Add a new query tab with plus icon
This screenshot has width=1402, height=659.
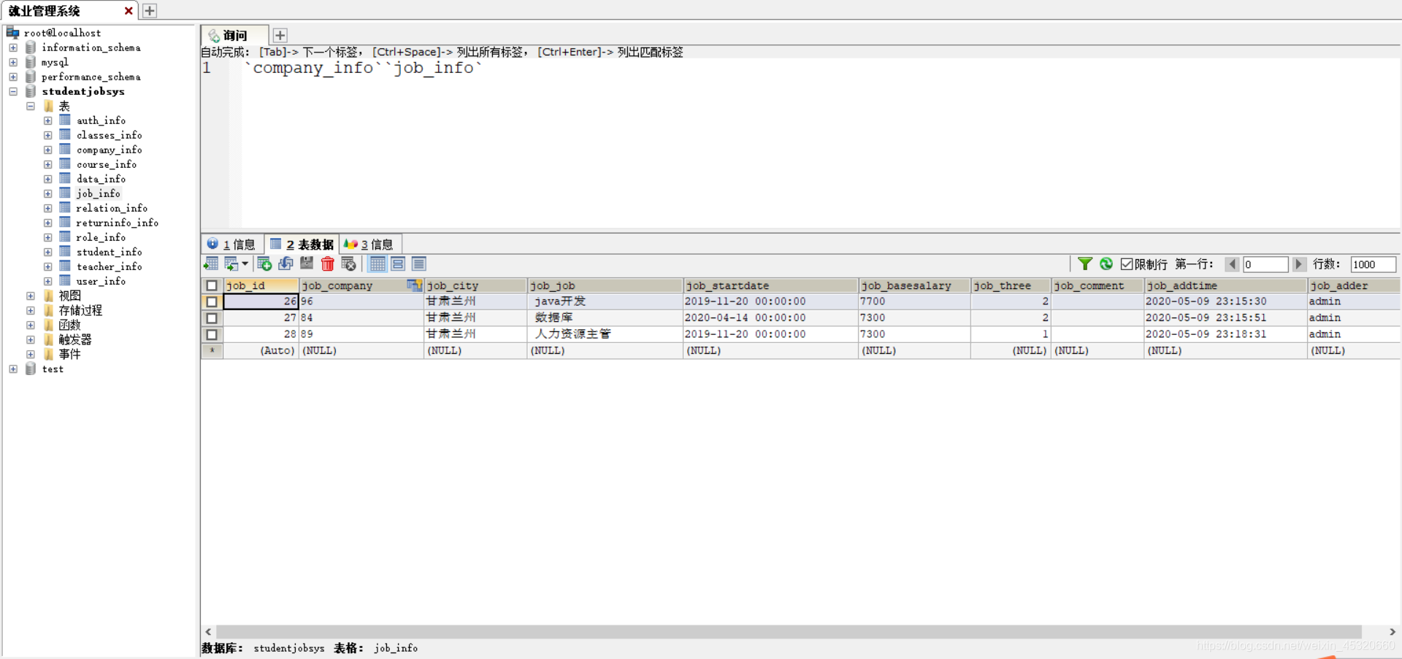(280, 35)
